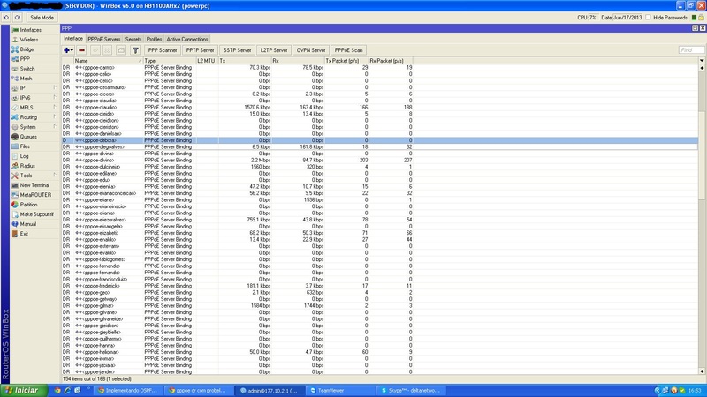Viewport: 707px width, 397px height.
Task: Click the SSTP Server button
Action: (237, 50)
